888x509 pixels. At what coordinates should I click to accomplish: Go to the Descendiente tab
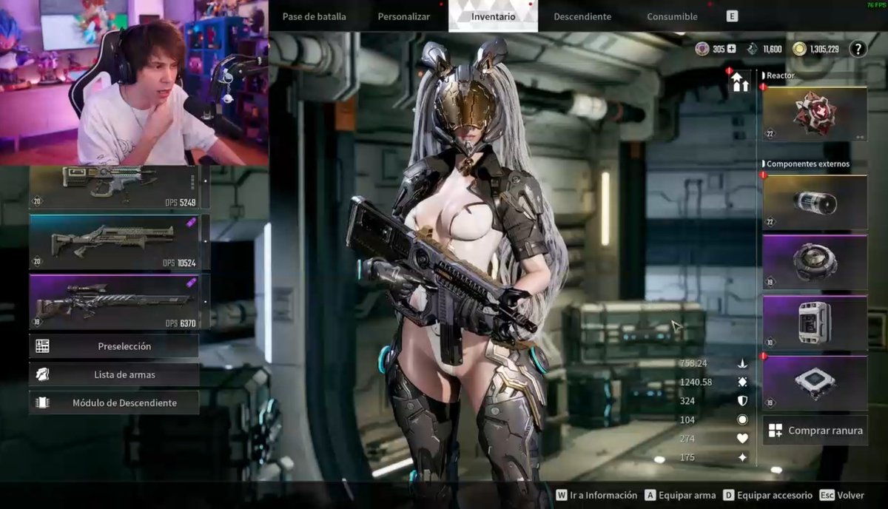pyautogui.click(x=582, y=16)
